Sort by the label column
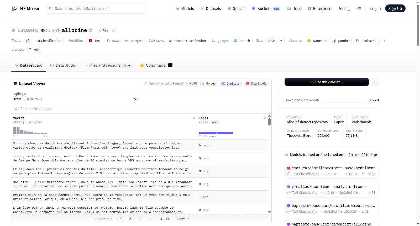This screenshot has height=226, width=420. pos(265,118)
